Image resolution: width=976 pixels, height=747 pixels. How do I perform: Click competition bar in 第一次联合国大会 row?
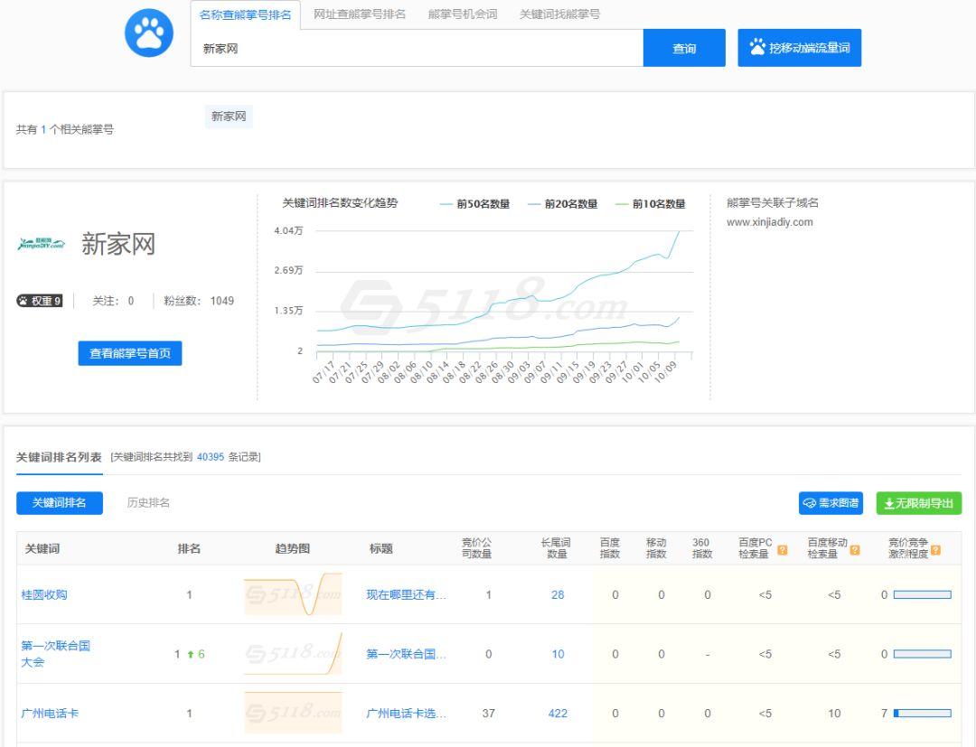click(923, 654)
